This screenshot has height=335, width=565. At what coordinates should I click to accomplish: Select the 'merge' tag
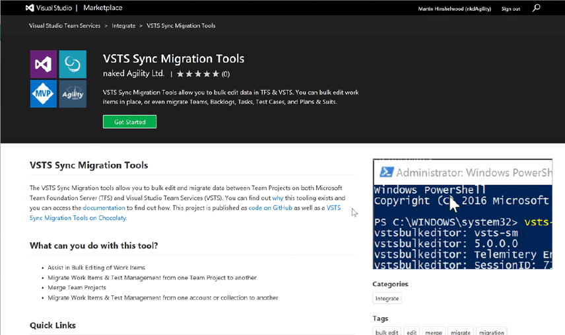click(x=434, y=332)
